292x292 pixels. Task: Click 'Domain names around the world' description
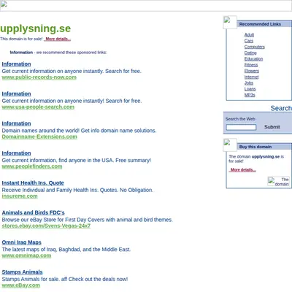pyautogui.click(x=79, y=131)
